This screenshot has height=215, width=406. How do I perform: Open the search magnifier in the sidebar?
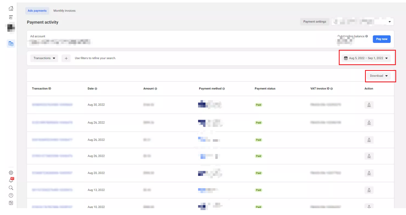pos(11,188)
